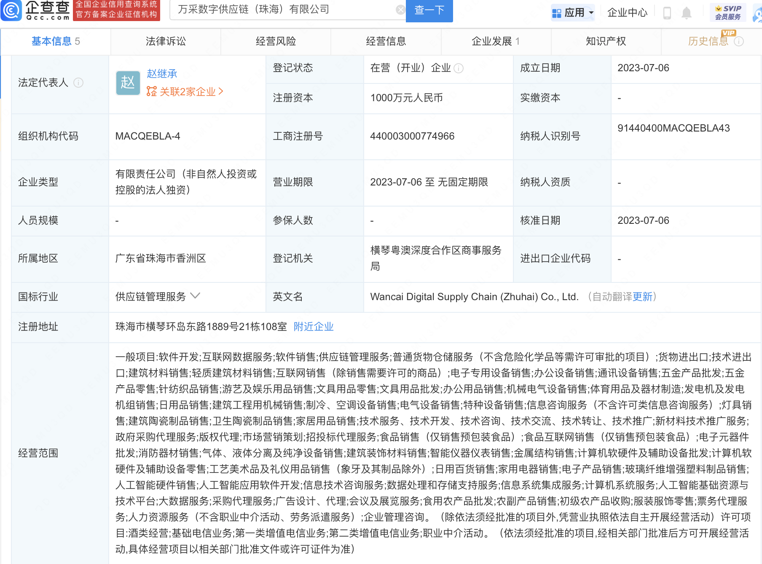Click the info icon next to 在营（开业）企业

point(459,68)
